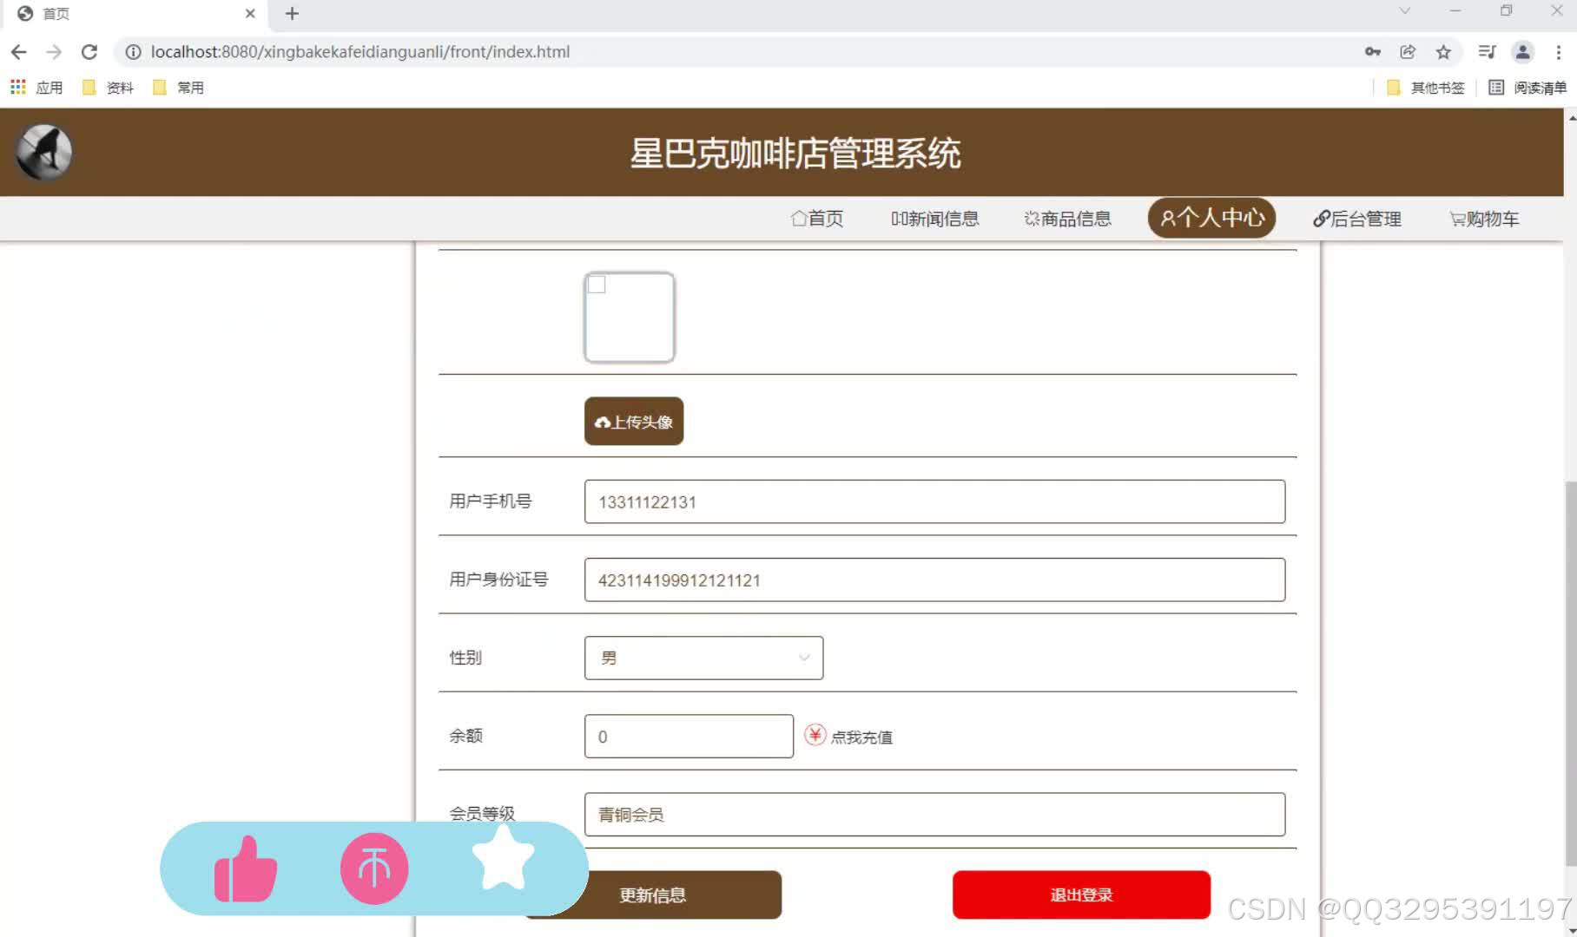The width and height of the screenshot is (1577, 937).
Task: Open the browser profile avatar
Action: [x=1522, y=52]
